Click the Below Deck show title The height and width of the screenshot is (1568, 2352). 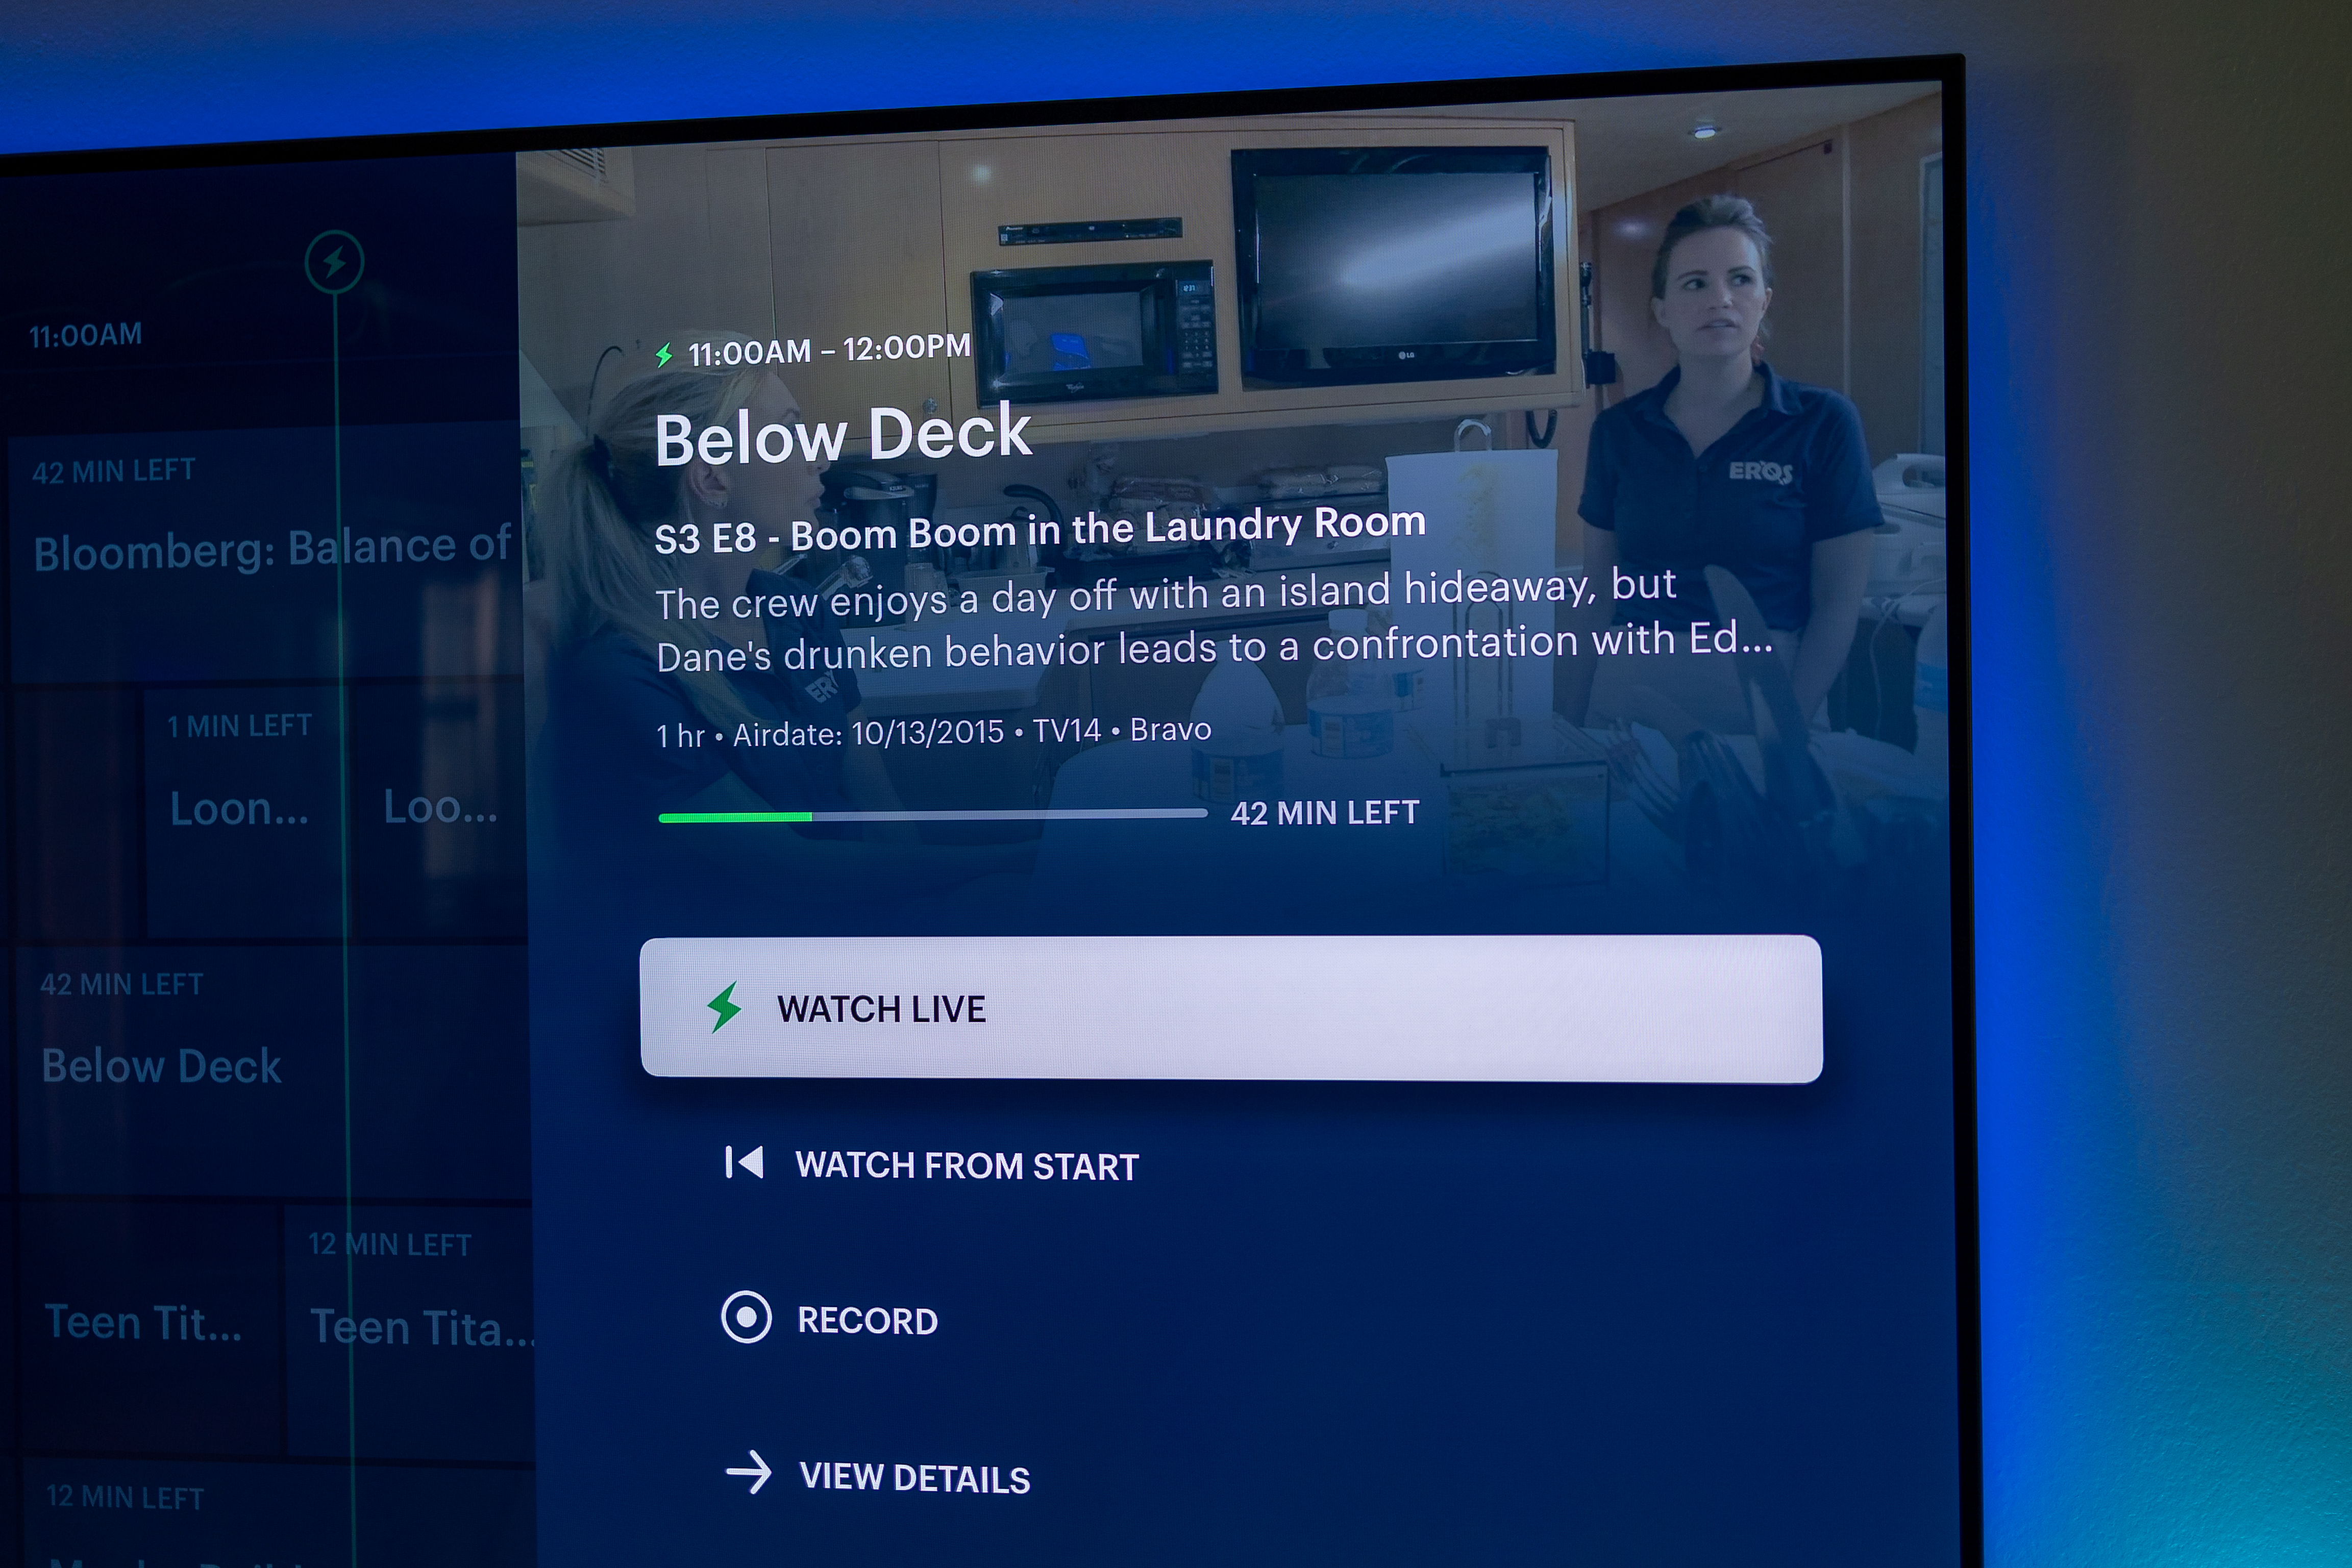842,436
